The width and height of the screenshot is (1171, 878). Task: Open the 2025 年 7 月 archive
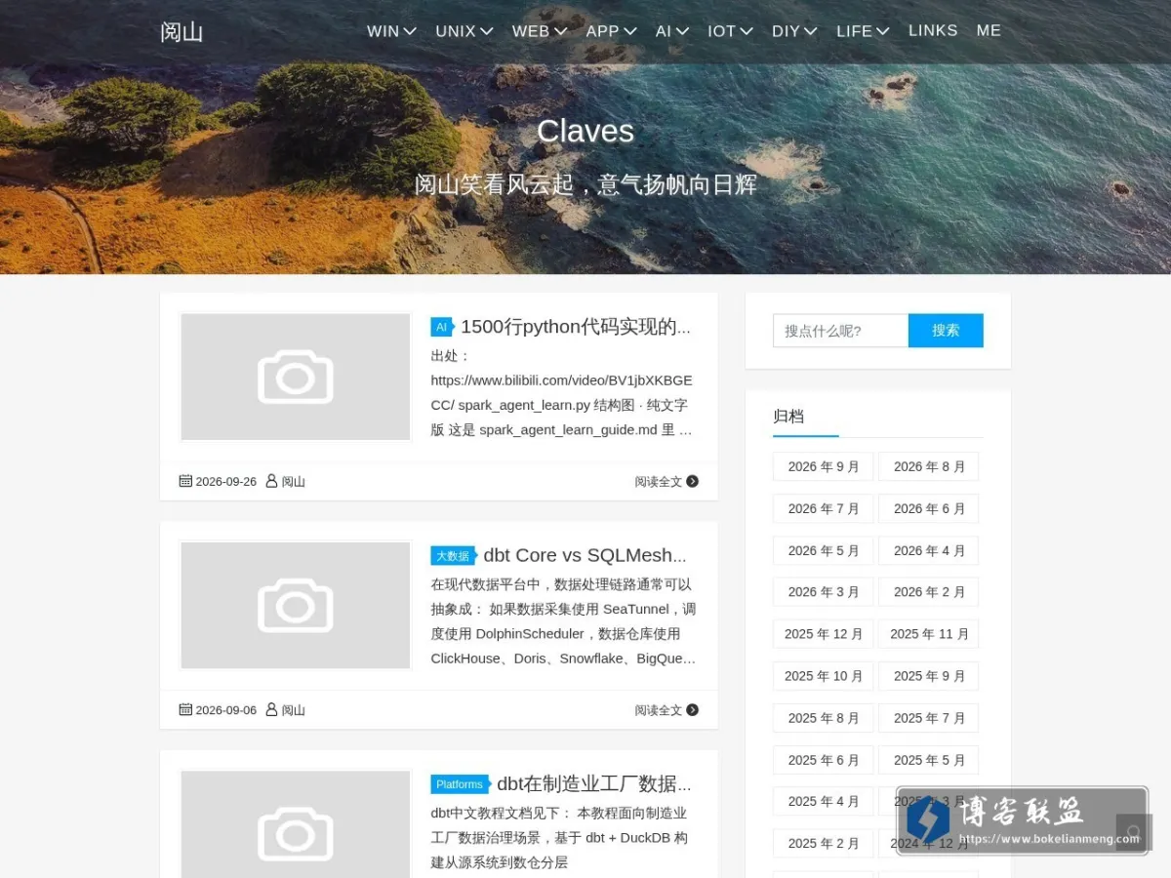[x=929, y=718]
